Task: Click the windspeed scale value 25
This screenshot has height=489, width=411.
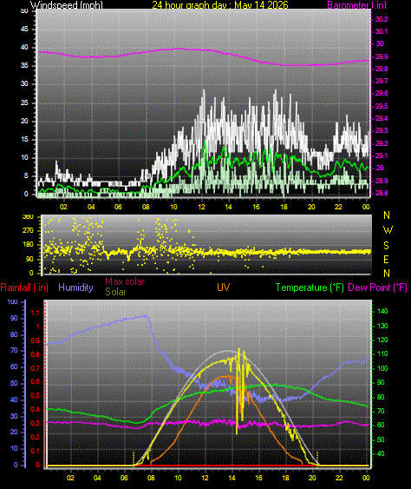Action: click(24, 102)
